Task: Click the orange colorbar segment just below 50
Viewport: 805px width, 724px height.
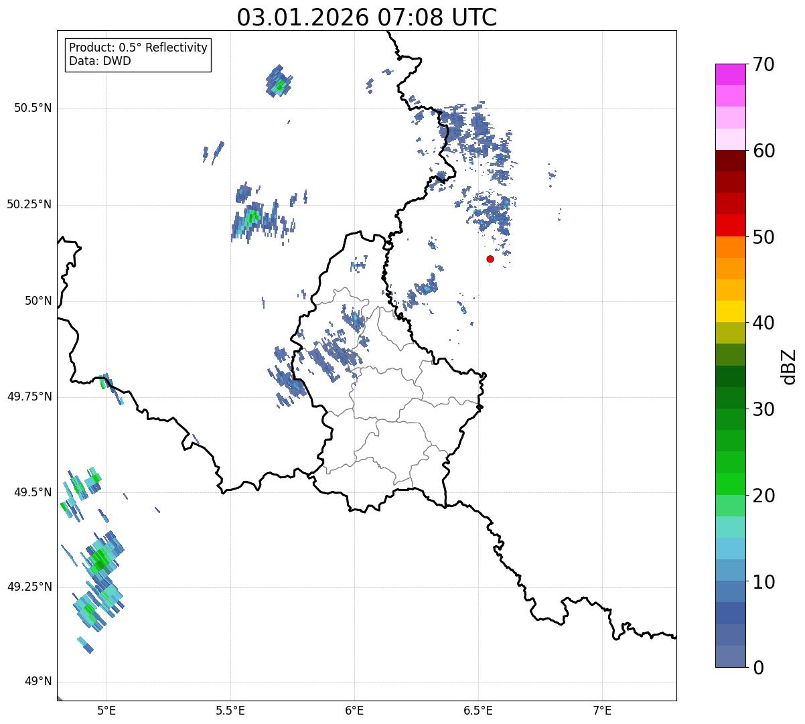Action: point(731,247)
